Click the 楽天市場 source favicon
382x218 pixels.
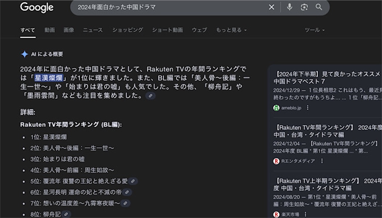[x=276, y=215]
